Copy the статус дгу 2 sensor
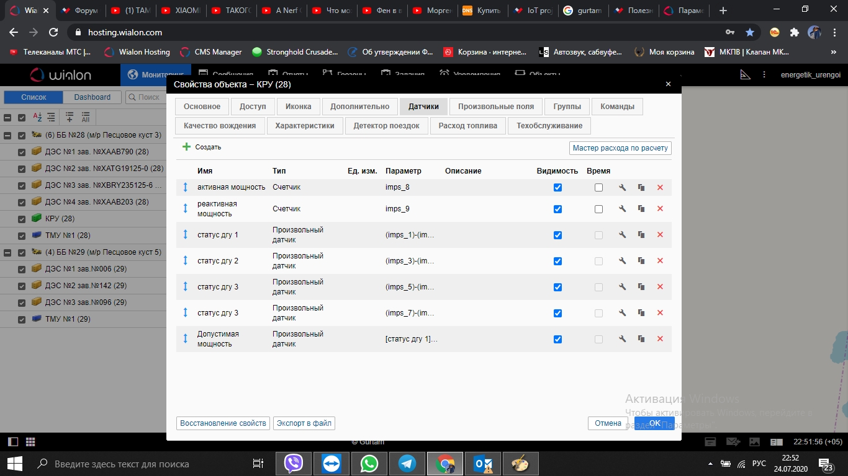This screenshot has width=848, height=476. (641, 261)
